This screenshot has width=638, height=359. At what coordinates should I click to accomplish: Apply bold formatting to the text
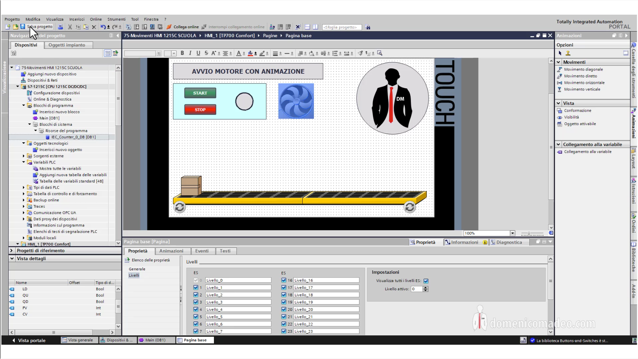[x=182, y=53]
